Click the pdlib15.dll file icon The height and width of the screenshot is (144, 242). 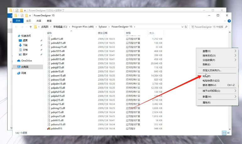click(x=49, y=39)
